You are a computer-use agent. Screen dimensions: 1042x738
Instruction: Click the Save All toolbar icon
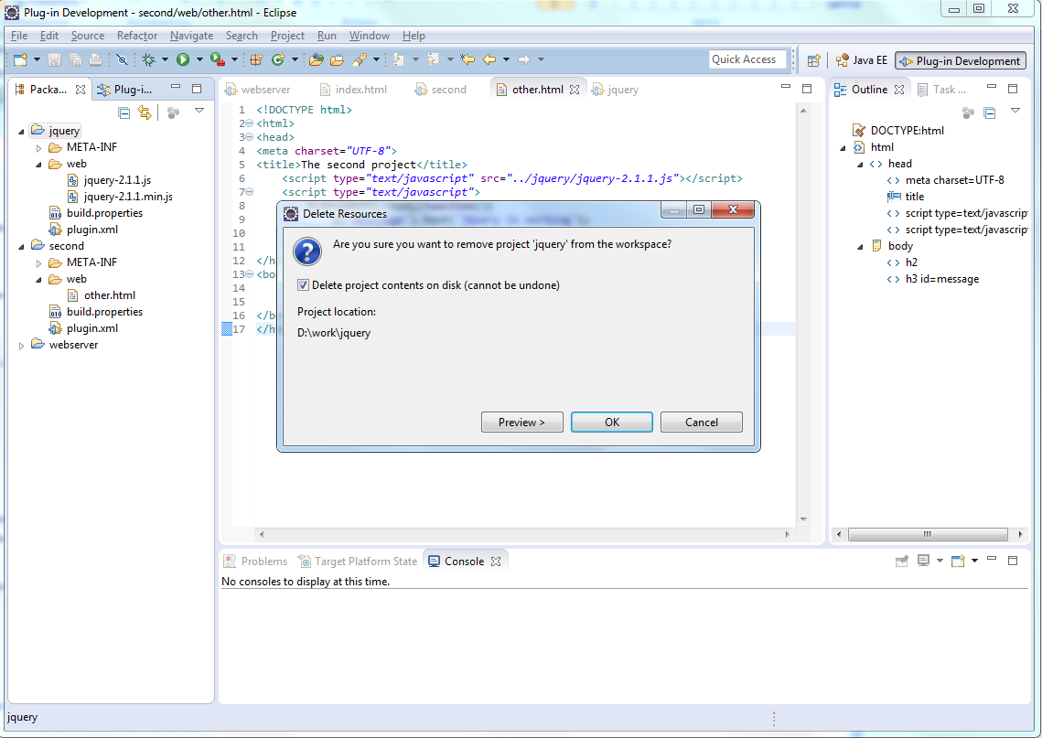pyautogui.click(x=75, y=59)
